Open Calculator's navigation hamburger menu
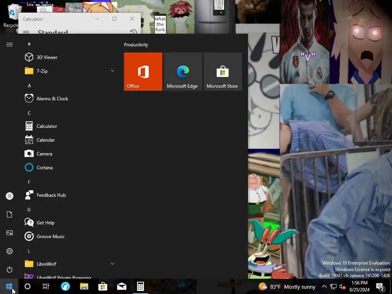This screenshot has width=392, height=294. click(26, 32)
